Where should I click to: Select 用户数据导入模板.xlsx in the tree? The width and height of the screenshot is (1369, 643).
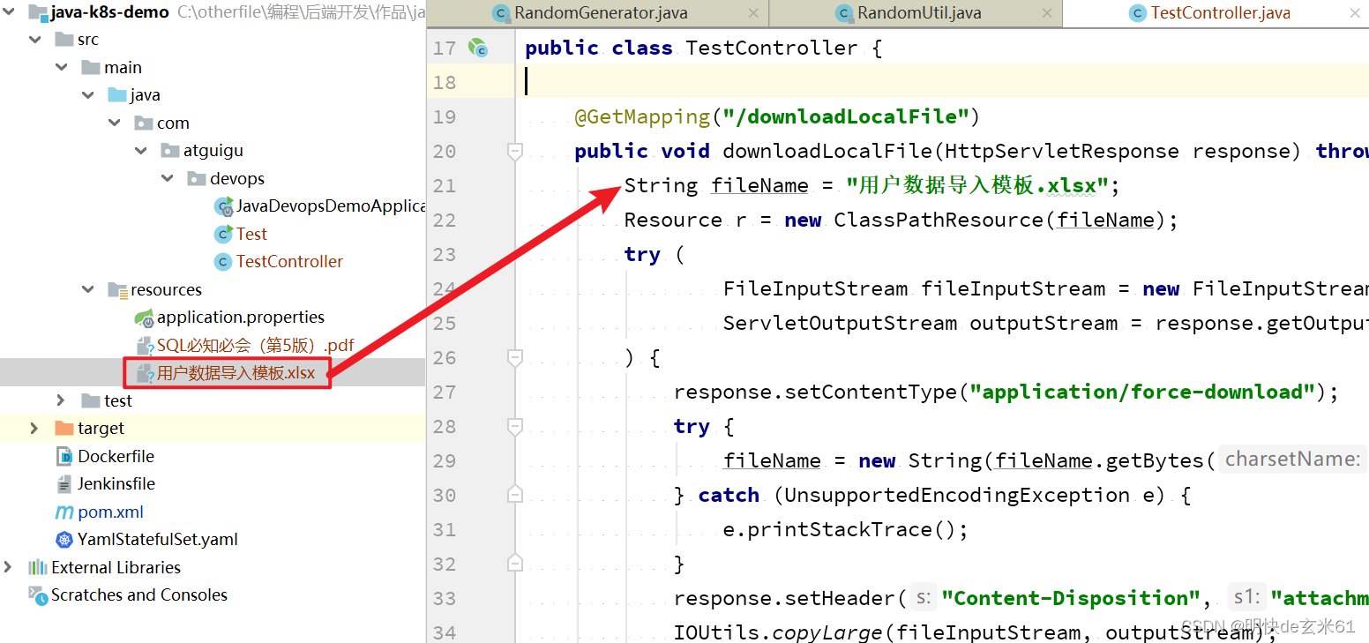236,373
